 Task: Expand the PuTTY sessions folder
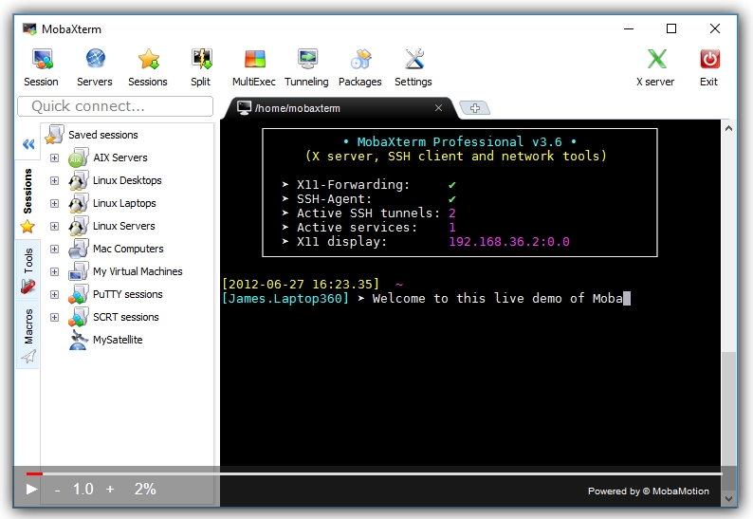pyautogui.click(x=54, y=294)
